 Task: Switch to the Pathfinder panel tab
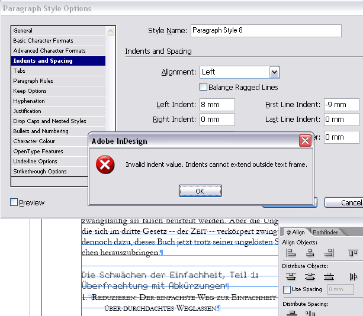coord(325,232)
